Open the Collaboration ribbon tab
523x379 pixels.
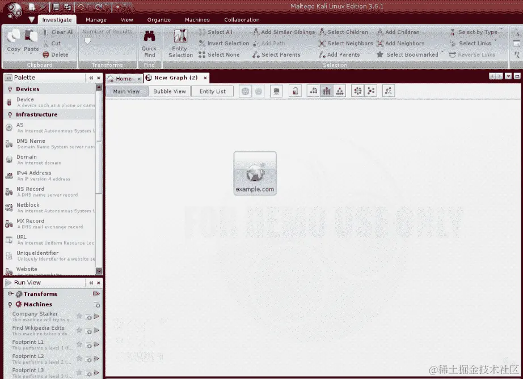(x=242, y=20)
